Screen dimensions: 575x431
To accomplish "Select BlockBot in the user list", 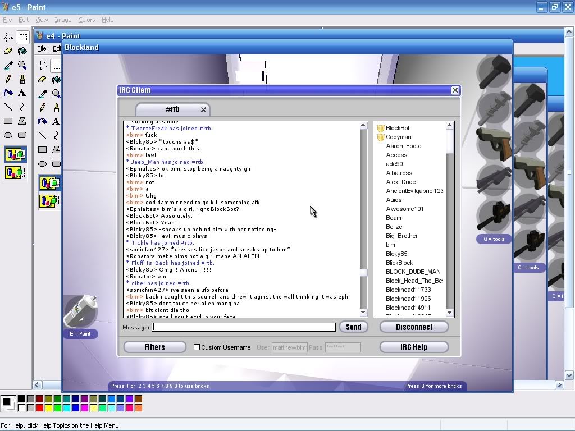I will pos(398,129).
